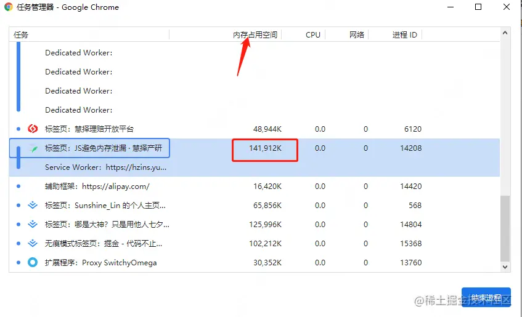Viewport: 522px width, 317px height.
Task: Click the Juejin favicon beside 哪是大神 tab row
Action: pos(33,224)
